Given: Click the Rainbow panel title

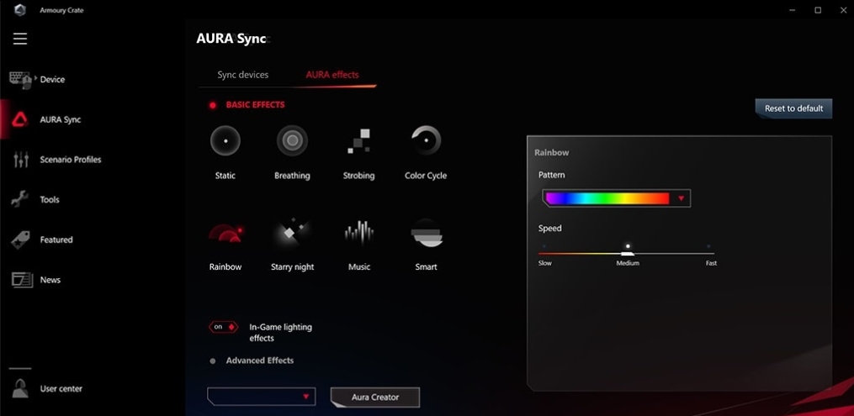Looking at the screenshot, I should [x=552, y=153].
